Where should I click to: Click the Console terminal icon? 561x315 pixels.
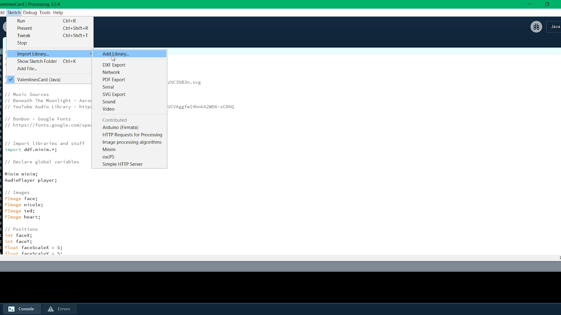point(11,309)
